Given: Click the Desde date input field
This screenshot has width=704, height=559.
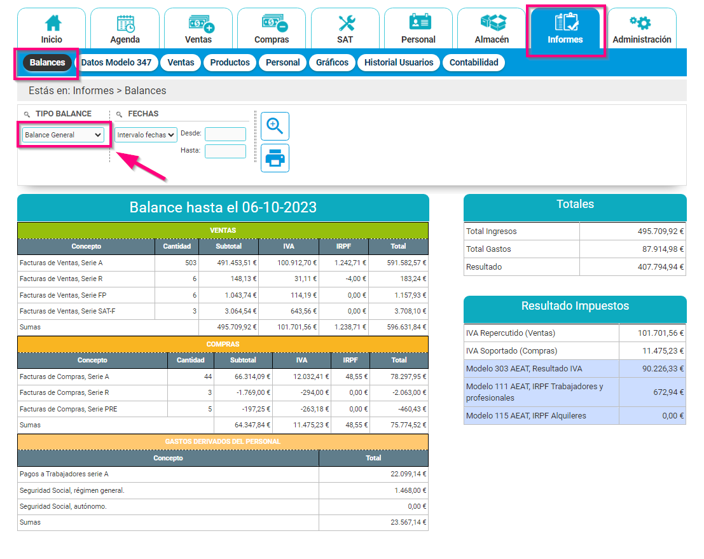Looking at the screenshot, I should pos(226,135).
